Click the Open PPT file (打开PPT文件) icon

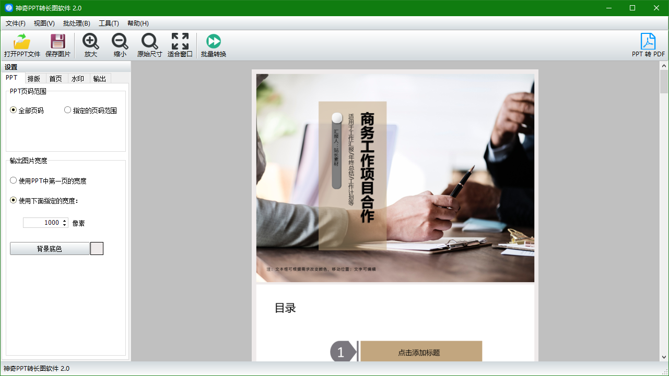(22, 42)
